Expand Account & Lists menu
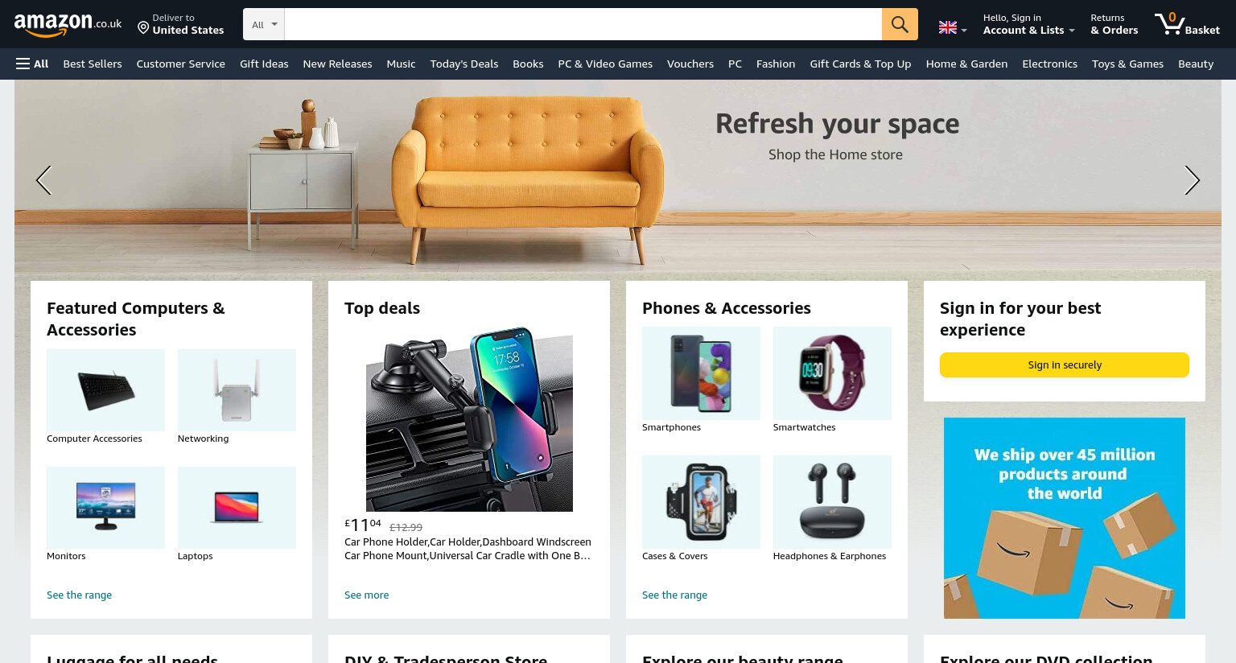This screenshot has height=663, width=1236. [1028, 24]
